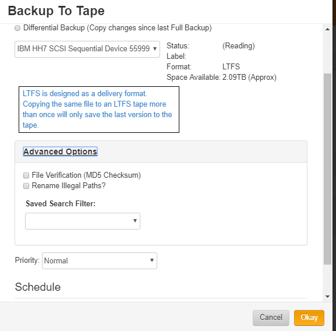This screenshot has width=336, height=331.
Task: Click the scrollbar down arrow
Action: (x=327, y=297)
